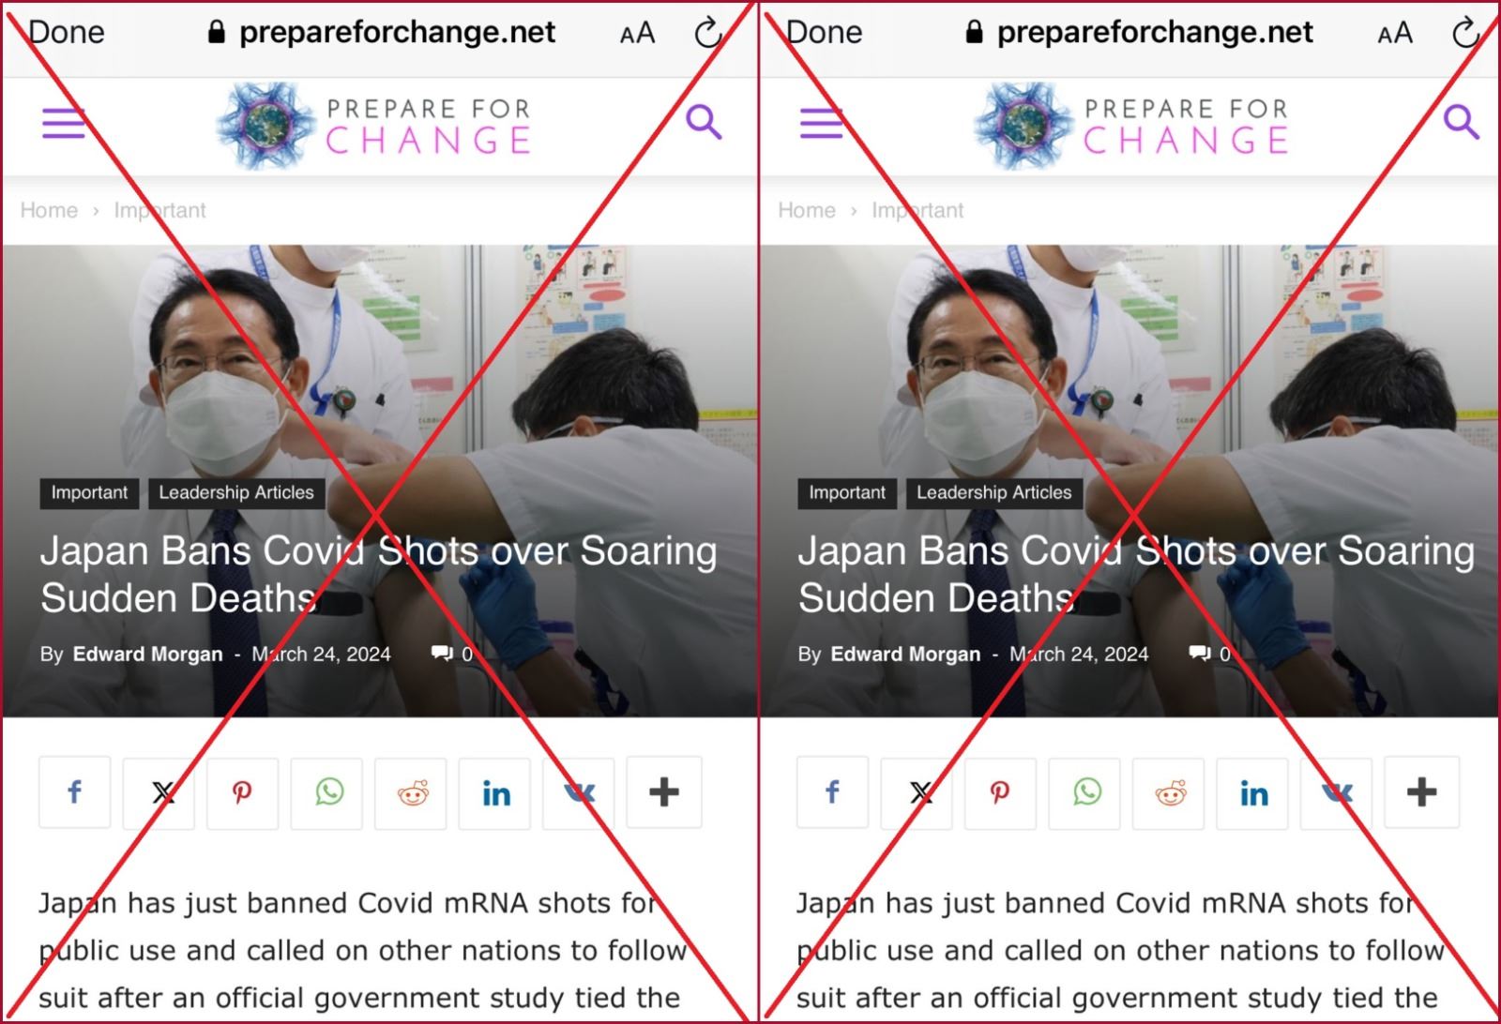Reload the page in right browser bar
This screenshot has height=1024, width=1501.
(x=1466, y=33)
